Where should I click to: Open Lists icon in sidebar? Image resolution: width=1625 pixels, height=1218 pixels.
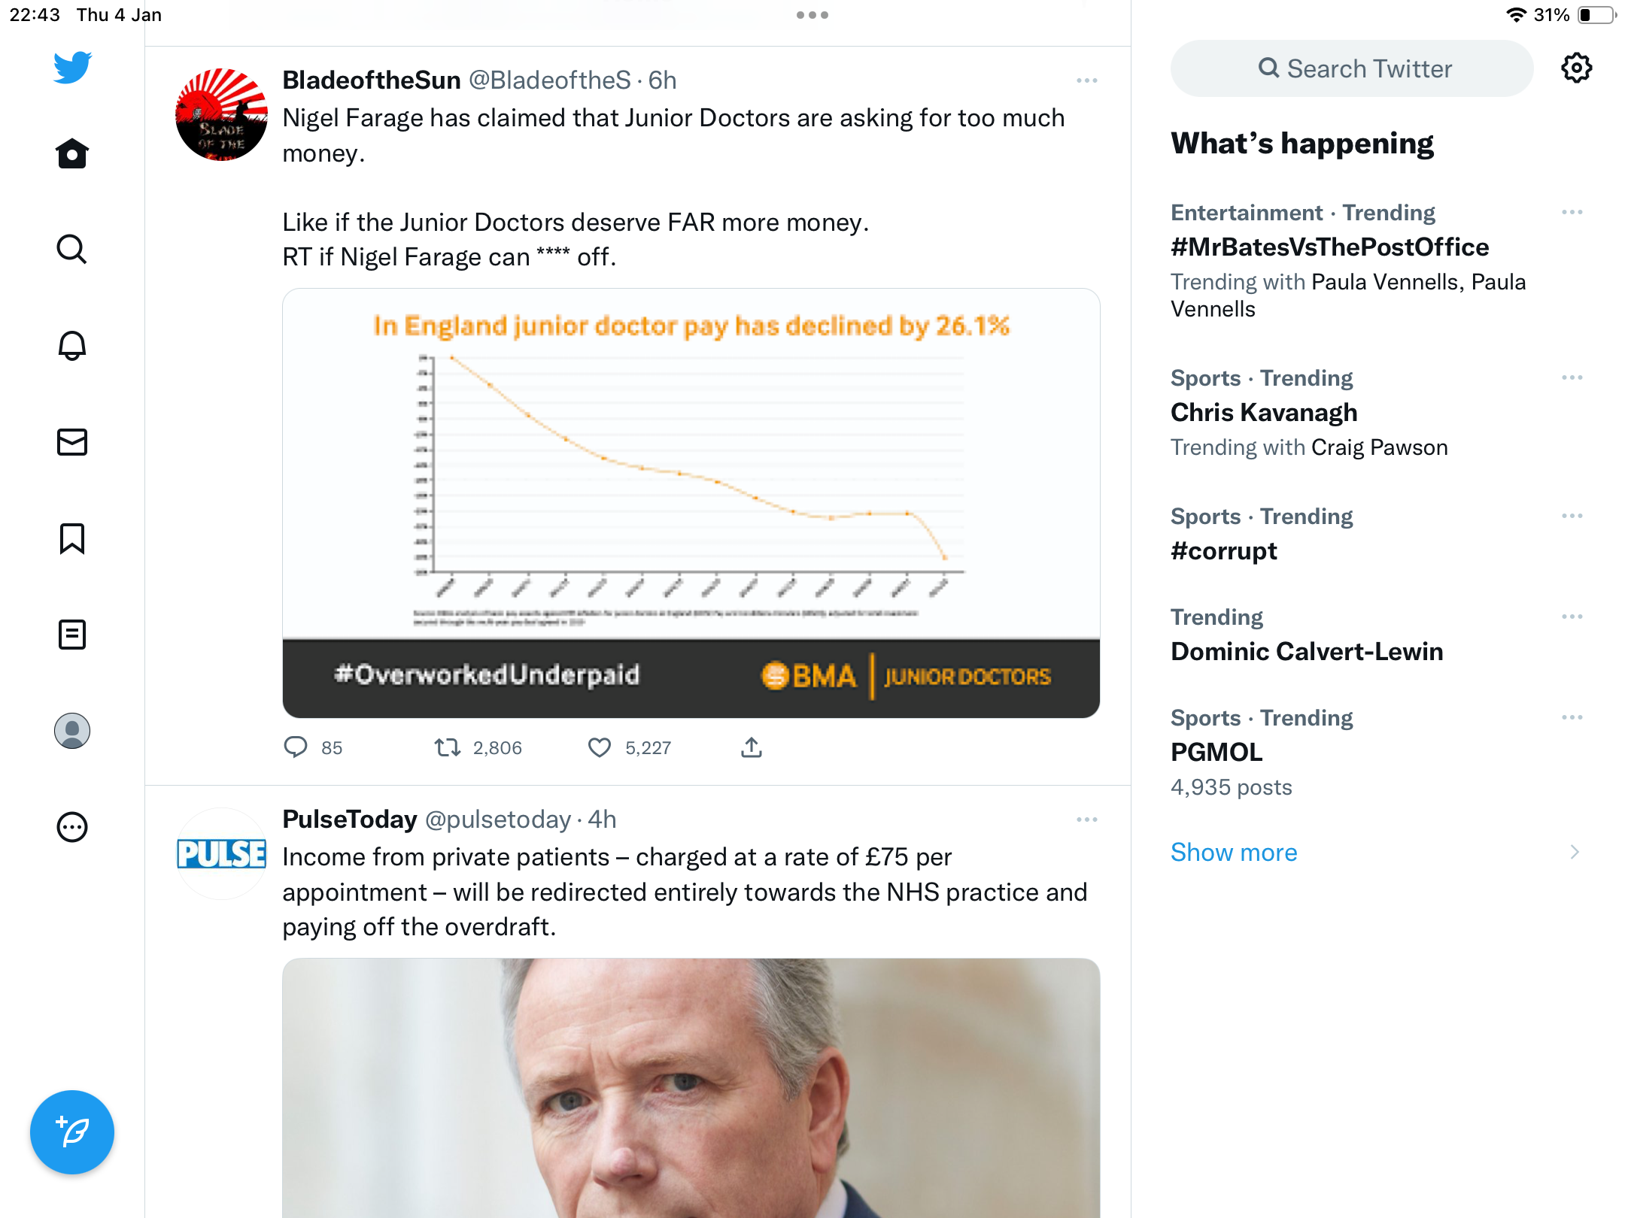click(72, 635)
